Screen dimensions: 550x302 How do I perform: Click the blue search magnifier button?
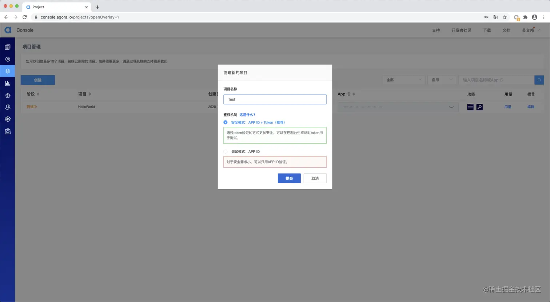[x=539, y=80]
